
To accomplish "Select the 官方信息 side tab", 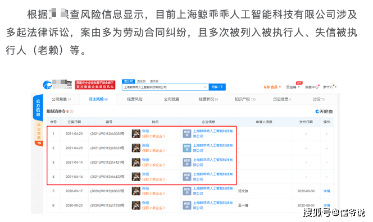I will tap(38, 108).
